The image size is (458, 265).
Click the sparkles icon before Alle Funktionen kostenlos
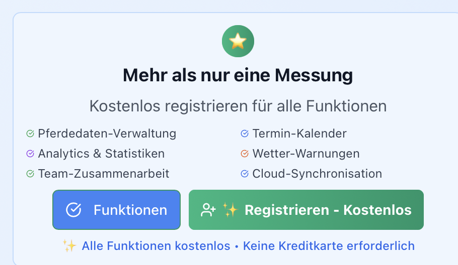click(69, 246)
